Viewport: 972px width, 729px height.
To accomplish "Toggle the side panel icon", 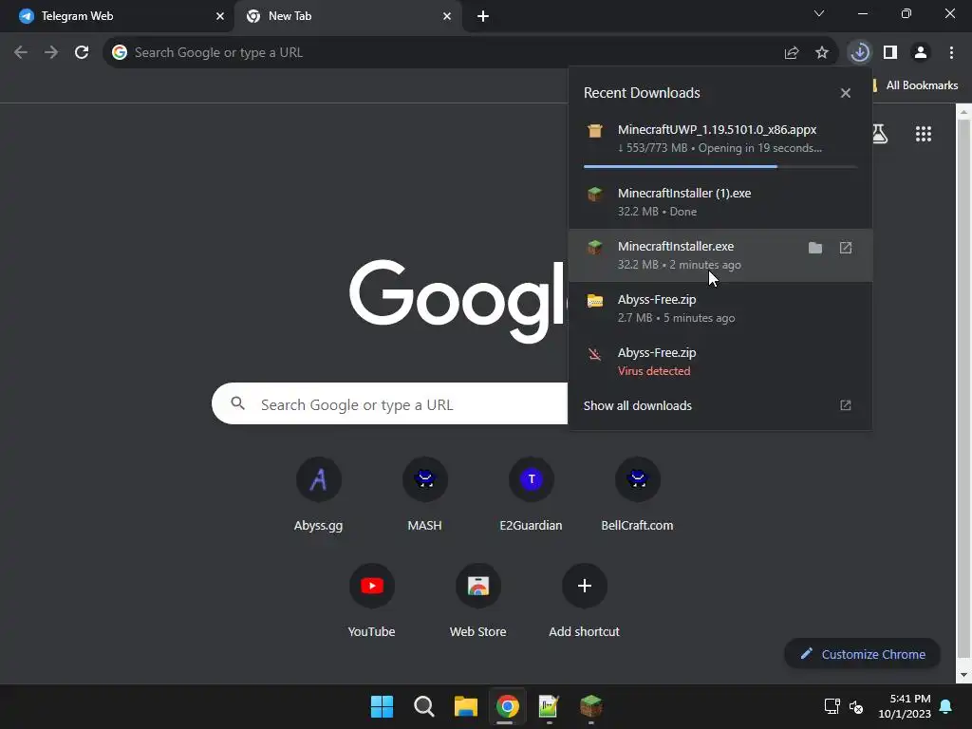I will (890, 53).
